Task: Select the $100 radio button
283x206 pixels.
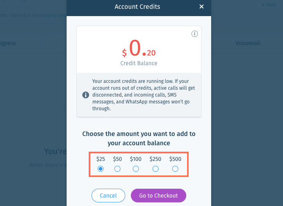Action: point(136,169)
